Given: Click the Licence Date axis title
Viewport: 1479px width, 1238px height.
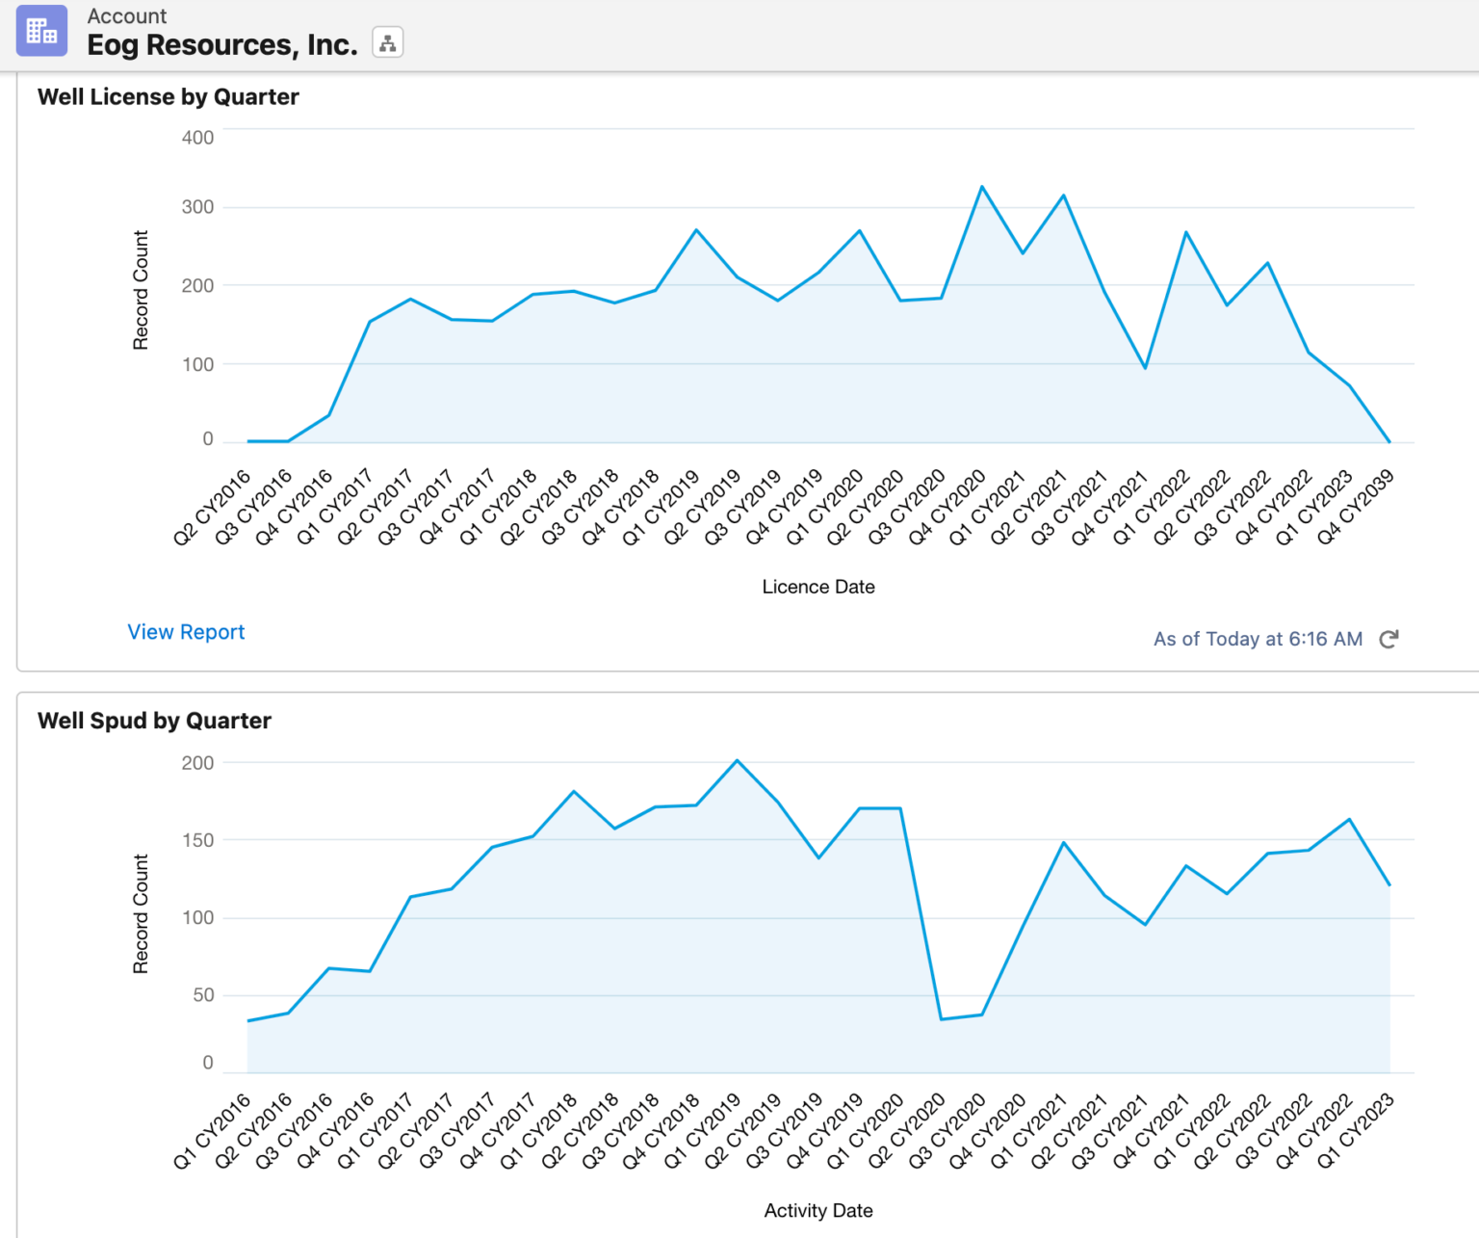Looking at the screenshot, I should pyautogui.click(x=817, y=587).
